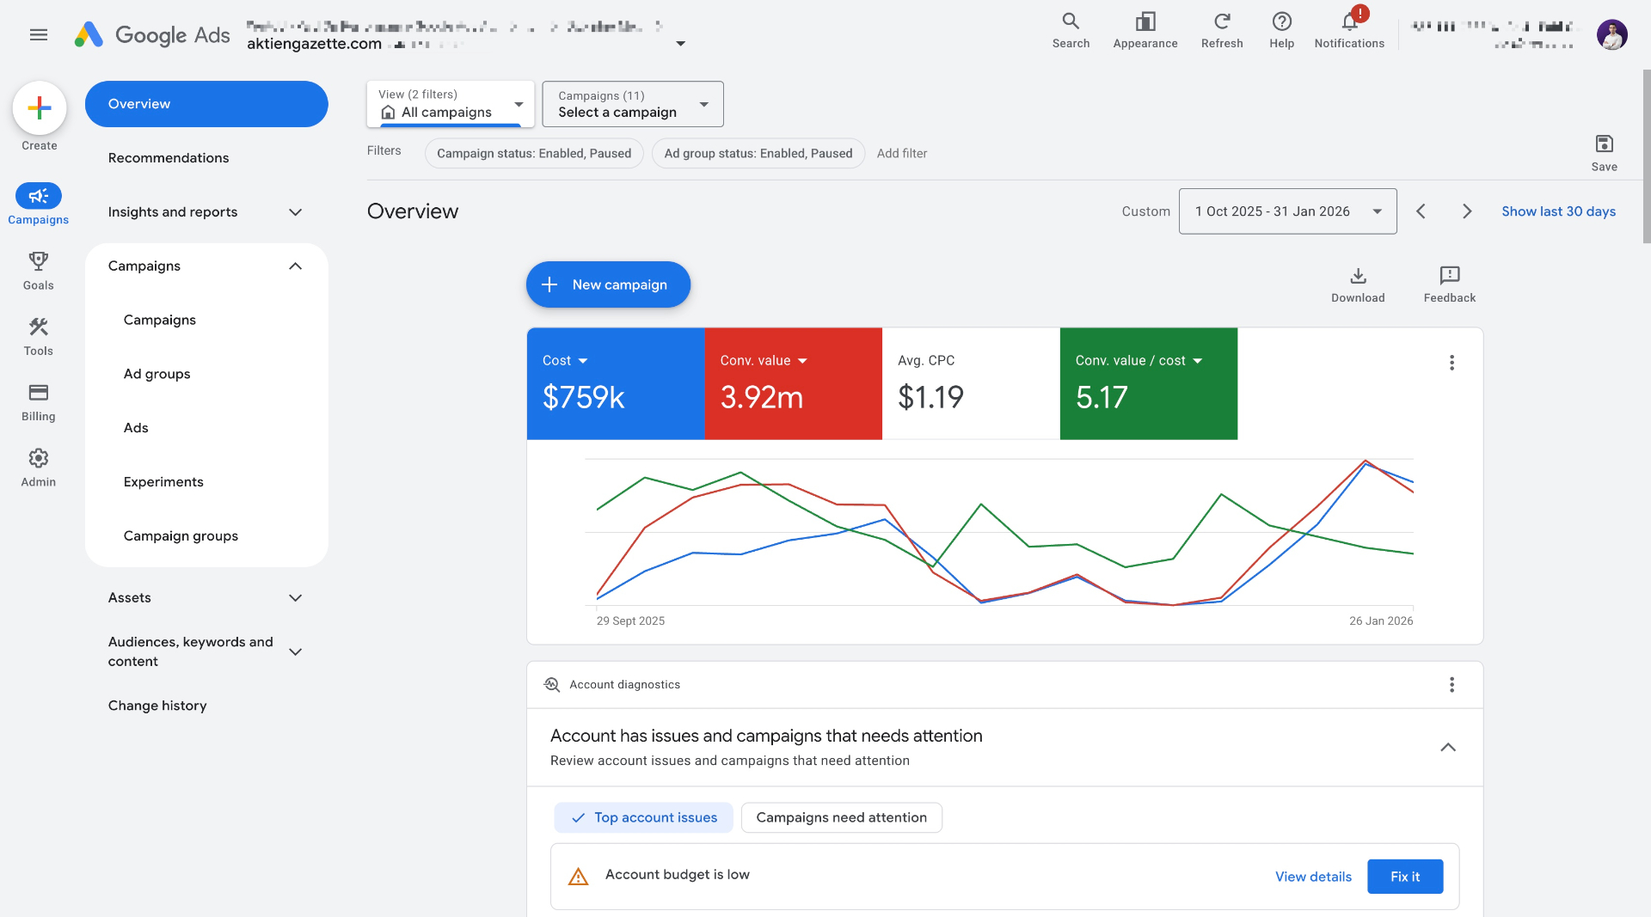Open Admin settings in the left rail

point(38,468)
